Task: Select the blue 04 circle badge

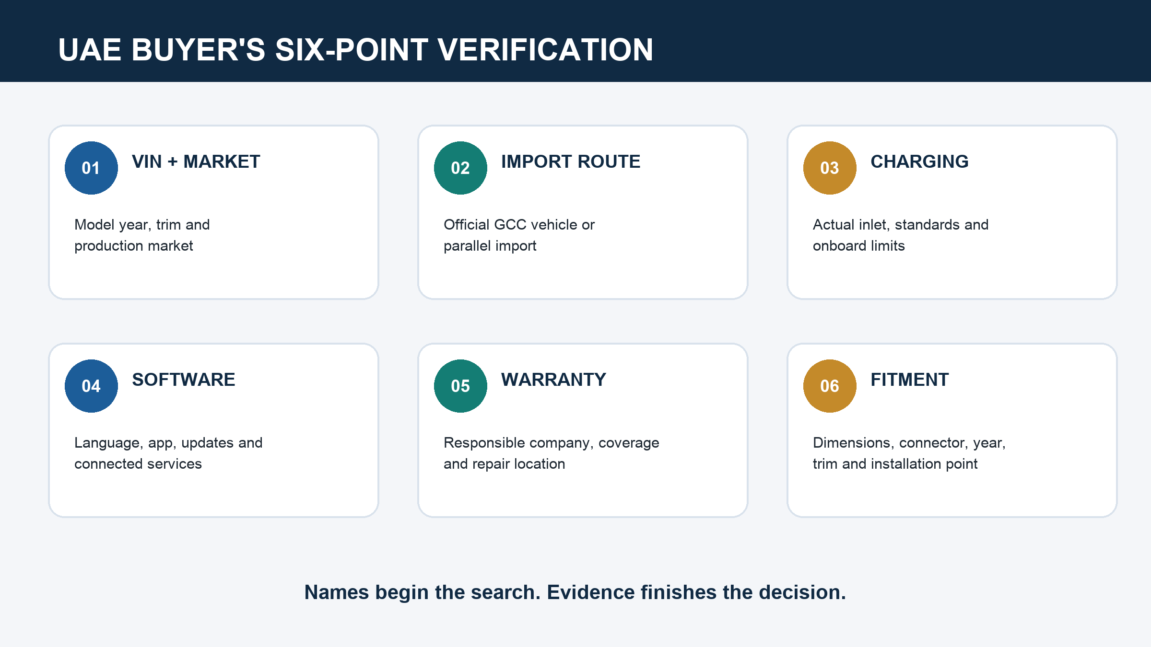Action: (91, 386)
